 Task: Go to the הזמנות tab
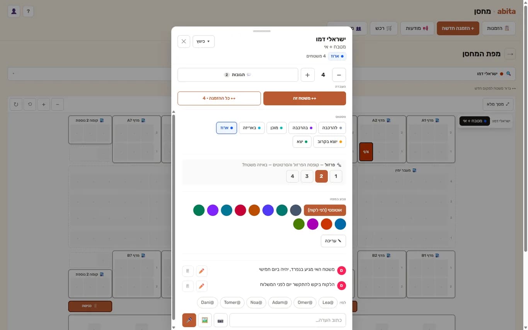point(499,28)
